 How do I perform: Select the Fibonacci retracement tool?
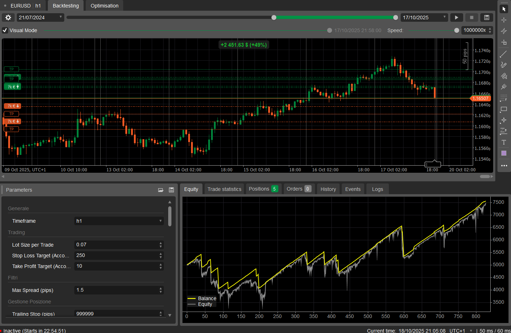click(504, 98)
